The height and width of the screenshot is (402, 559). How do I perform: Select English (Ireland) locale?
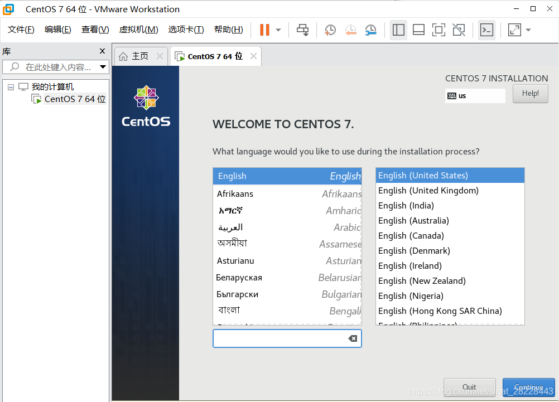pyautogui.click(x=450, y=266)
